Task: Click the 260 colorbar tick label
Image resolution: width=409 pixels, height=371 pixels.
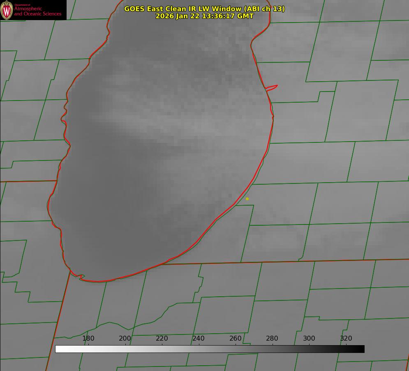Action: [236, 339]
